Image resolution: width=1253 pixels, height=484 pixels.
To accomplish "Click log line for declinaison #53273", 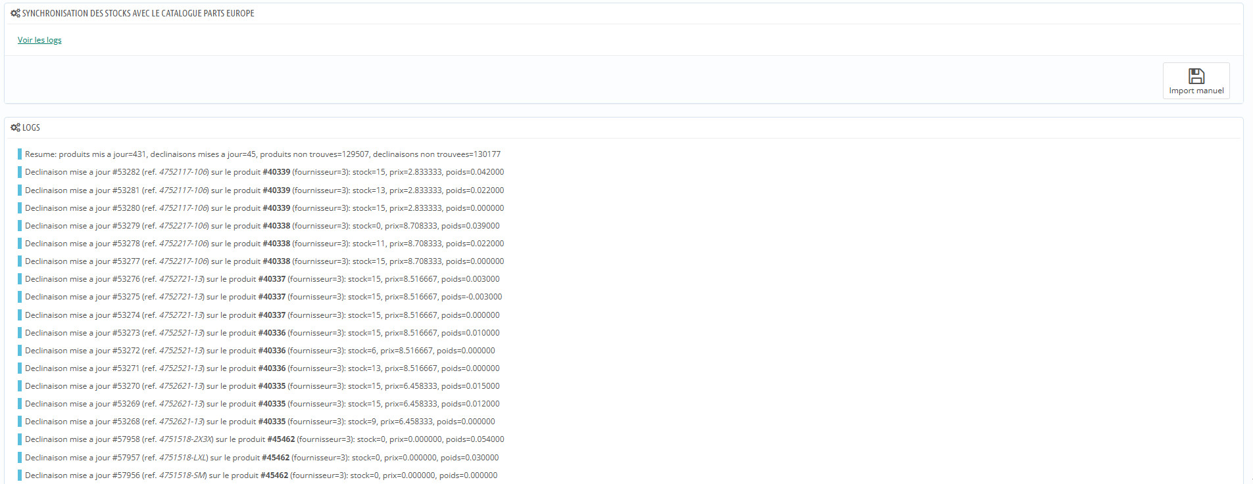I will coord(262,333).
